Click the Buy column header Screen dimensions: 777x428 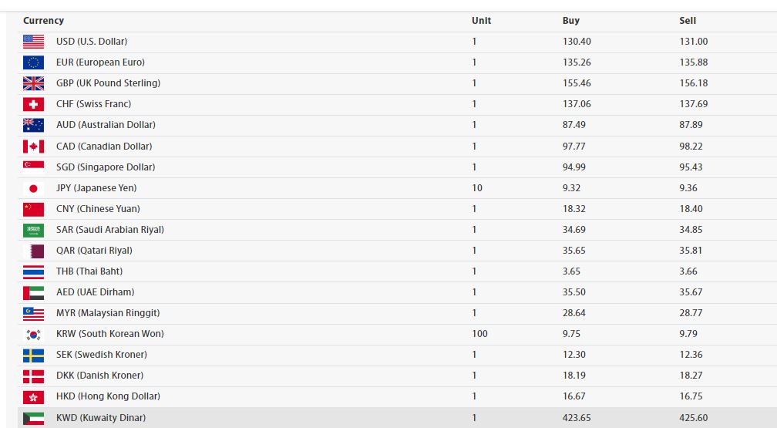pyautogui.click(x=570, y=21)
